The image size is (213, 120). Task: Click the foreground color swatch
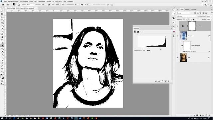1,77
